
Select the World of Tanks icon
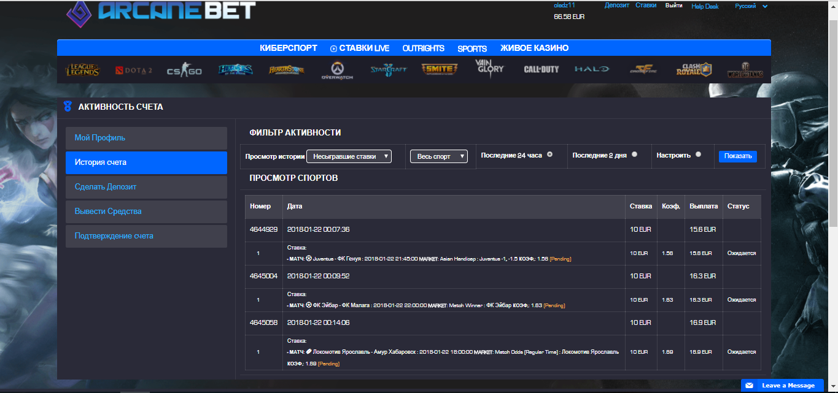click(x=745, y=70)
